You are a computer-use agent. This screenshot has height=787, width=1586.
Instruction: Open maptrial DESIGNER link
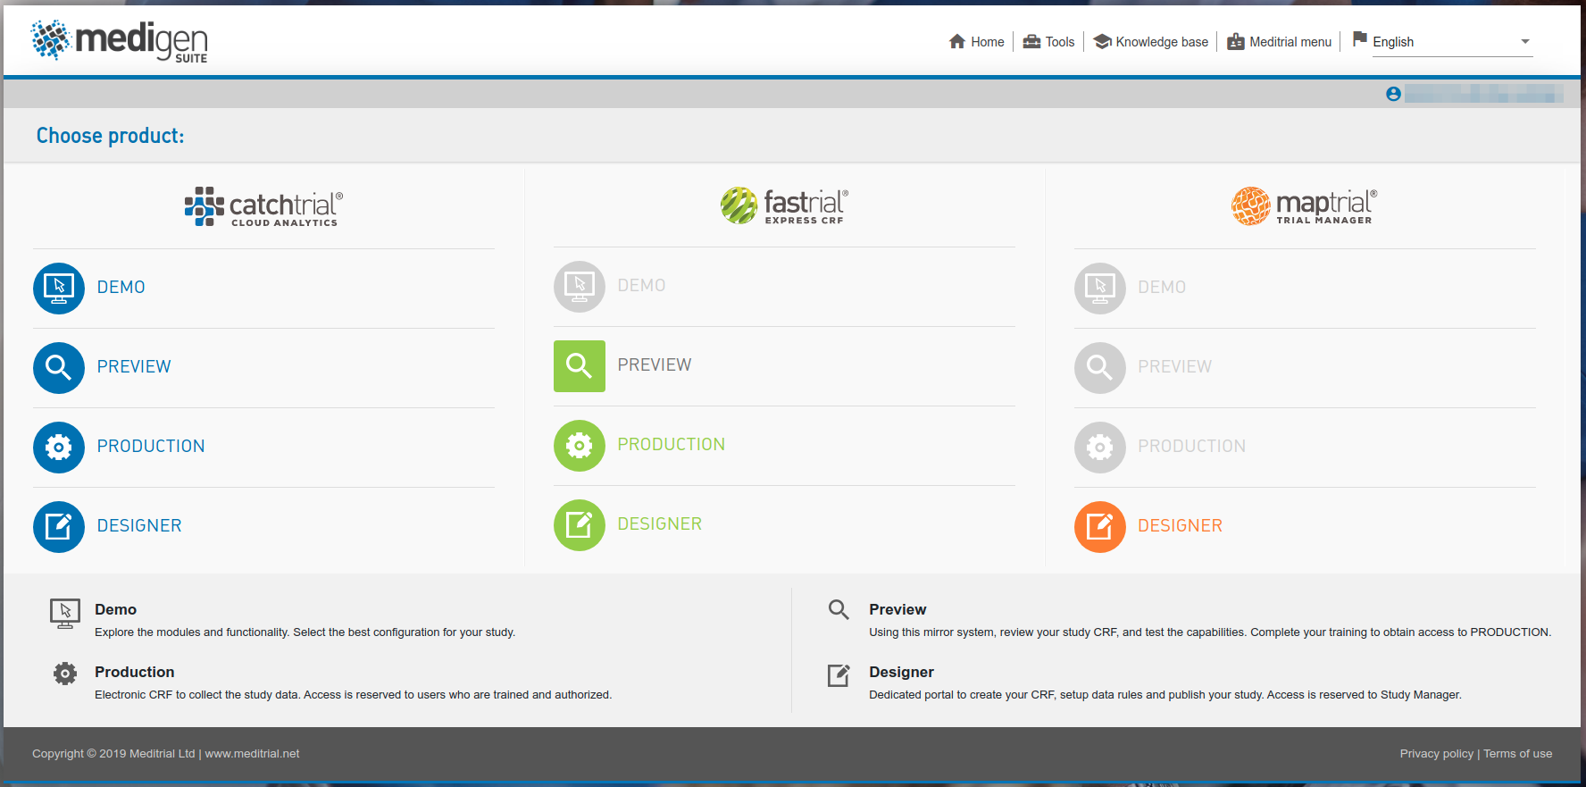1181,526
